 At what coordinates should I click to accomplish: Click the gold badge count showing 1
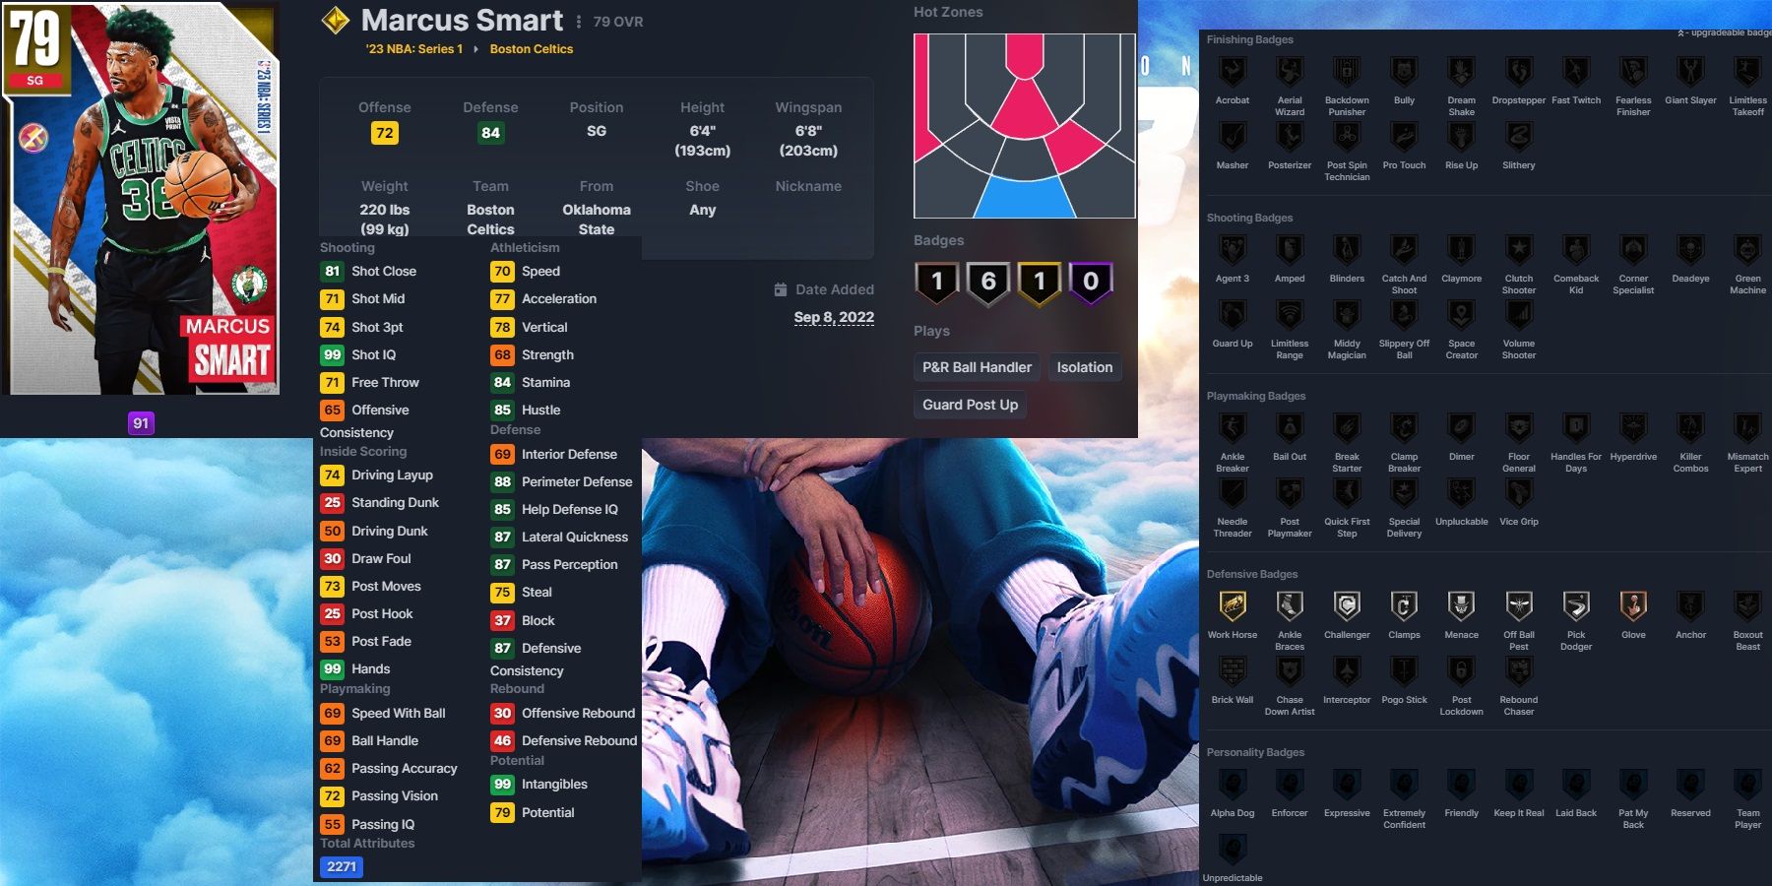tap(1040, 283)
